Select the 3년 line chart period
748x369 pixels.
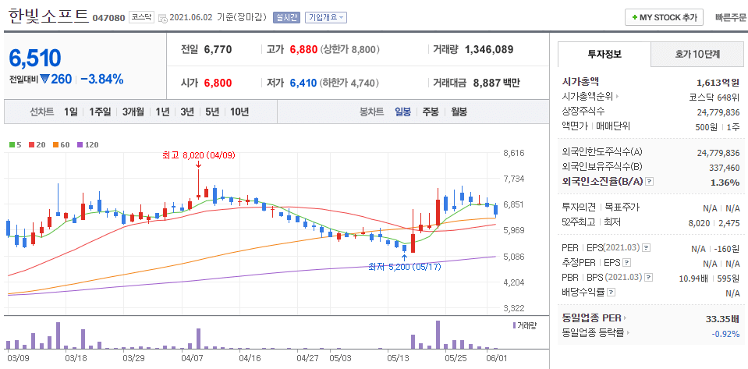pos(187,112)
